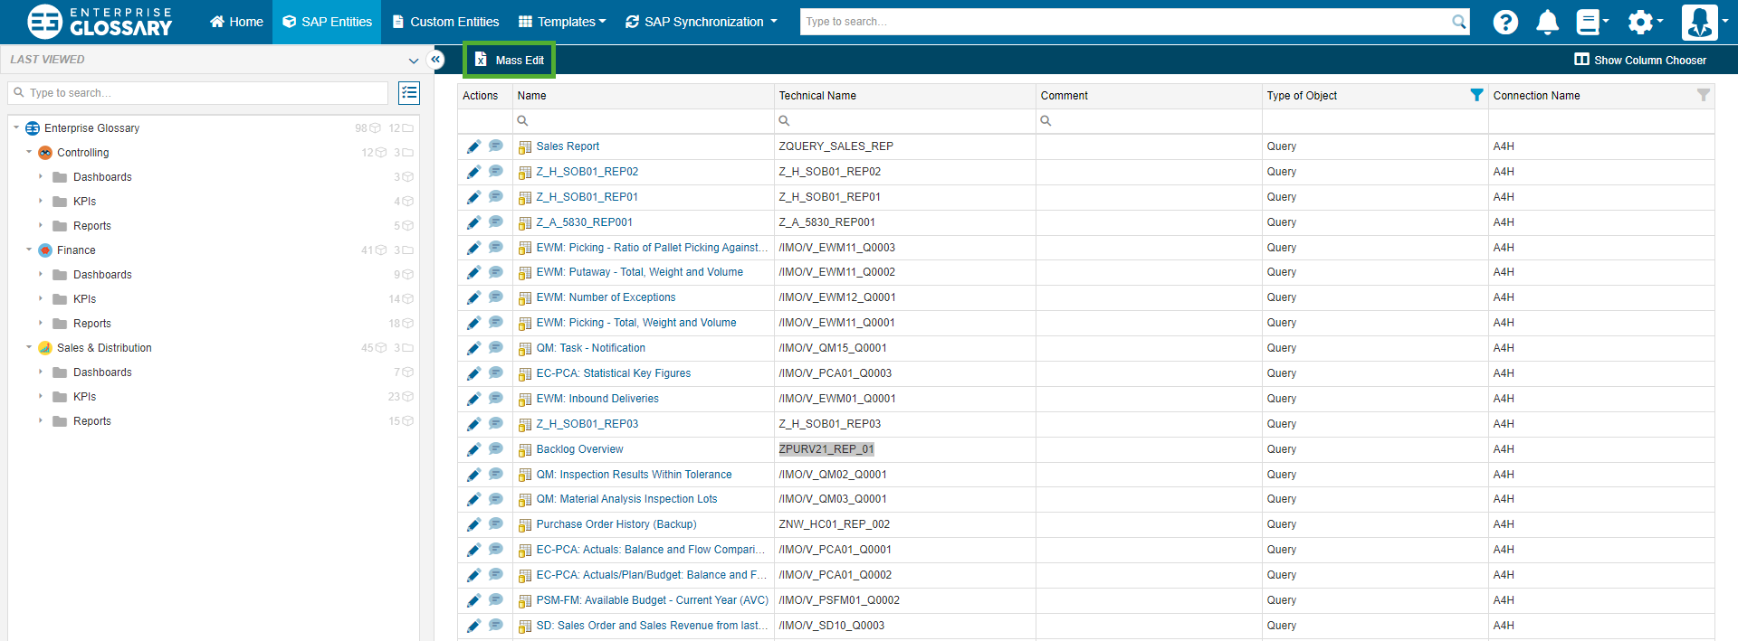Switch to the Custom Entities tab
1738x641 pixels.
click(x=445, y=22)
